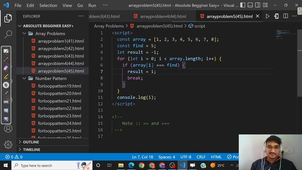The height and width of the screenshot is (170, 302).
Task: Open the Accounts icon in activity bar
Action: [x=8, y=128]
